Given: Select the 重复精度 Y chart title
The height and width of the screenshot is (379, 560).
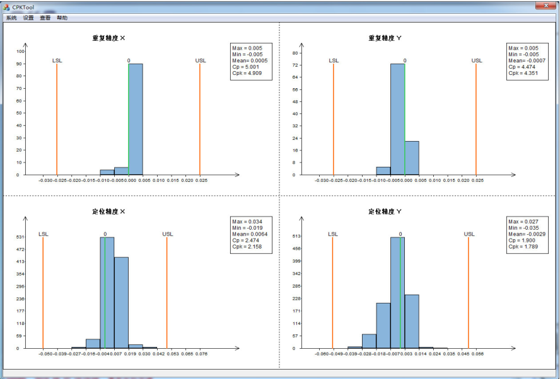Looking at the screenshot, I should [385, 38].
